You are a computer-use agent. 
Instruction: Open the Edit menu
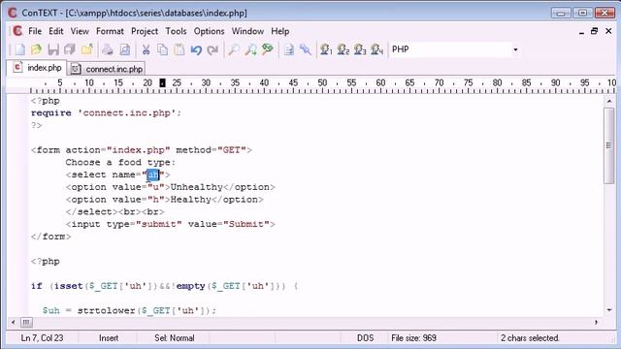pos(56,31)
